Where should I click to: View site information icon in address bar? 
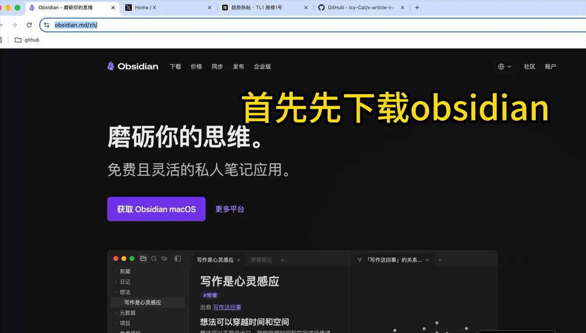[x=47, y=25]
